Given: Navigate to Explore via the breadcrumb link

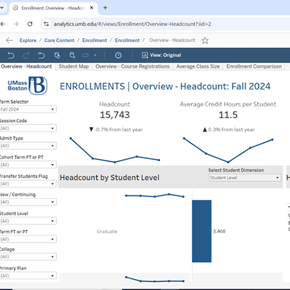Looking at the screenshot, I should [28, 40].
